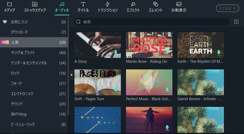The image size is (244, 134).
Task: Select Drift - Pages Turn thumbnail
Action: pyautogui.click(x=98, y=82)
